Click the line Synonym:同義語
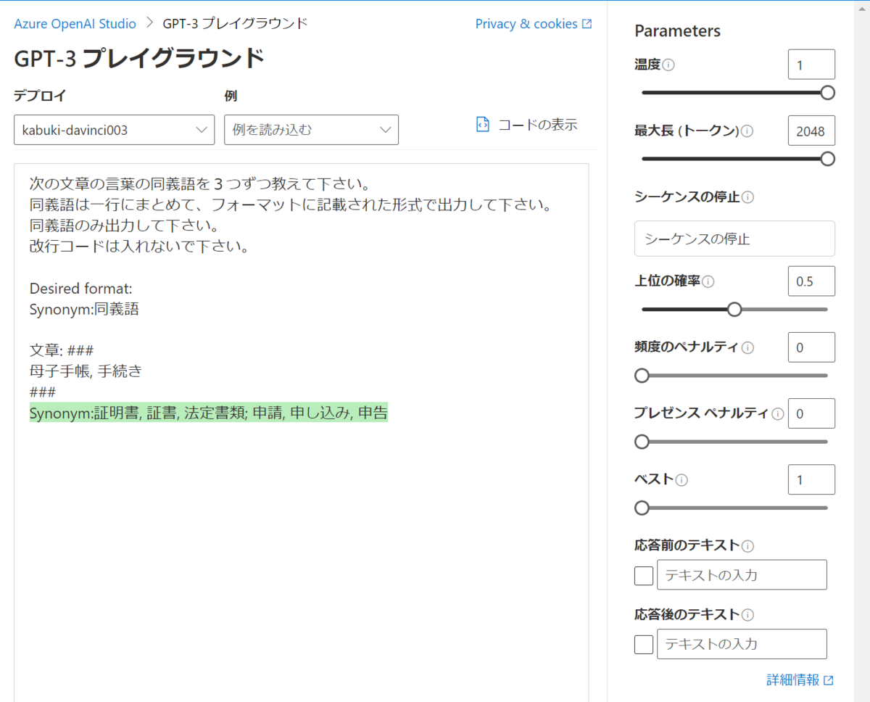The image size is (870, 702). pos(84,310)
